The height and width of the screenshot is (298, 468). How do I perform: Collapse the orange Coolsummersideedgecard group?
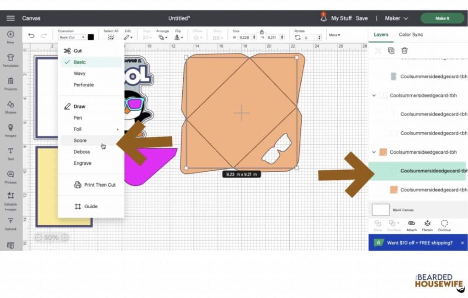(374, 152)
